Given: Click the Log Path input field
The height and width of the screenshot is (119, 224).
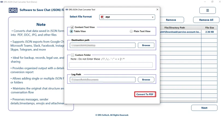Looking at the screenshot, I should pos(102,80).
